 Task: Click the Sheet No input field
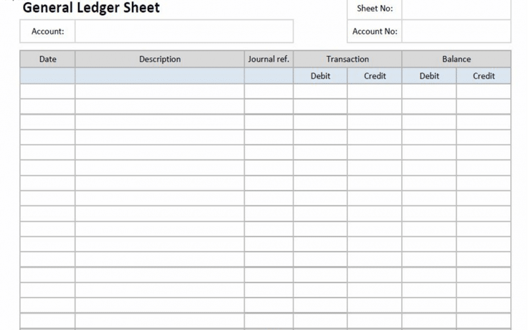coord(455,9)
